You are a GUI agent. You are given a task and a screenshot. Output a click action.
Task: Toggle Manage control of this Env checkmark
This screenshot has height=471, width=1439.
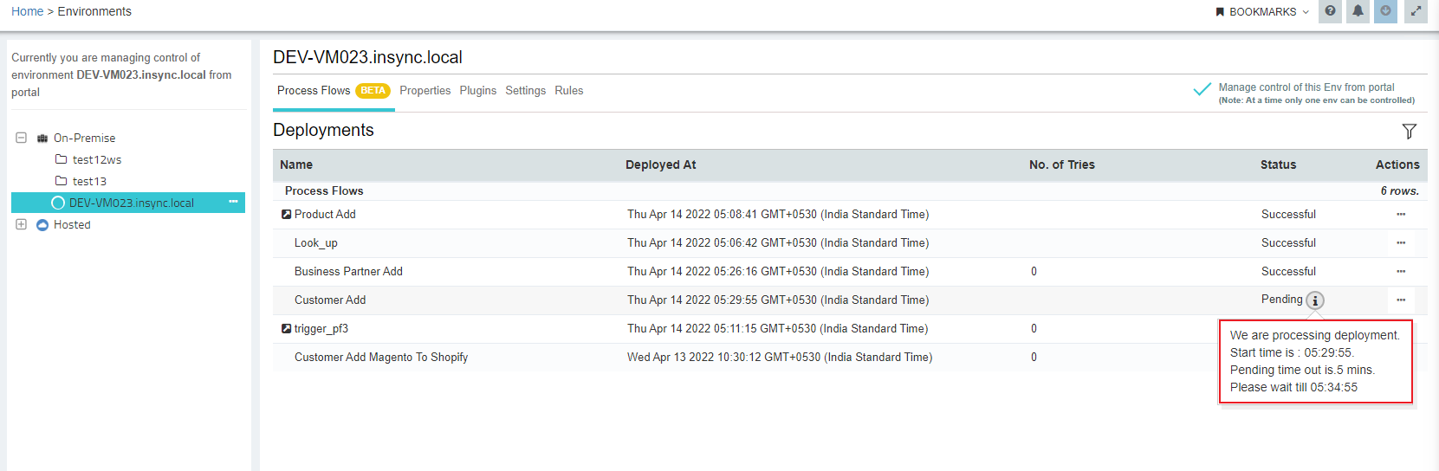[1202, 89]
